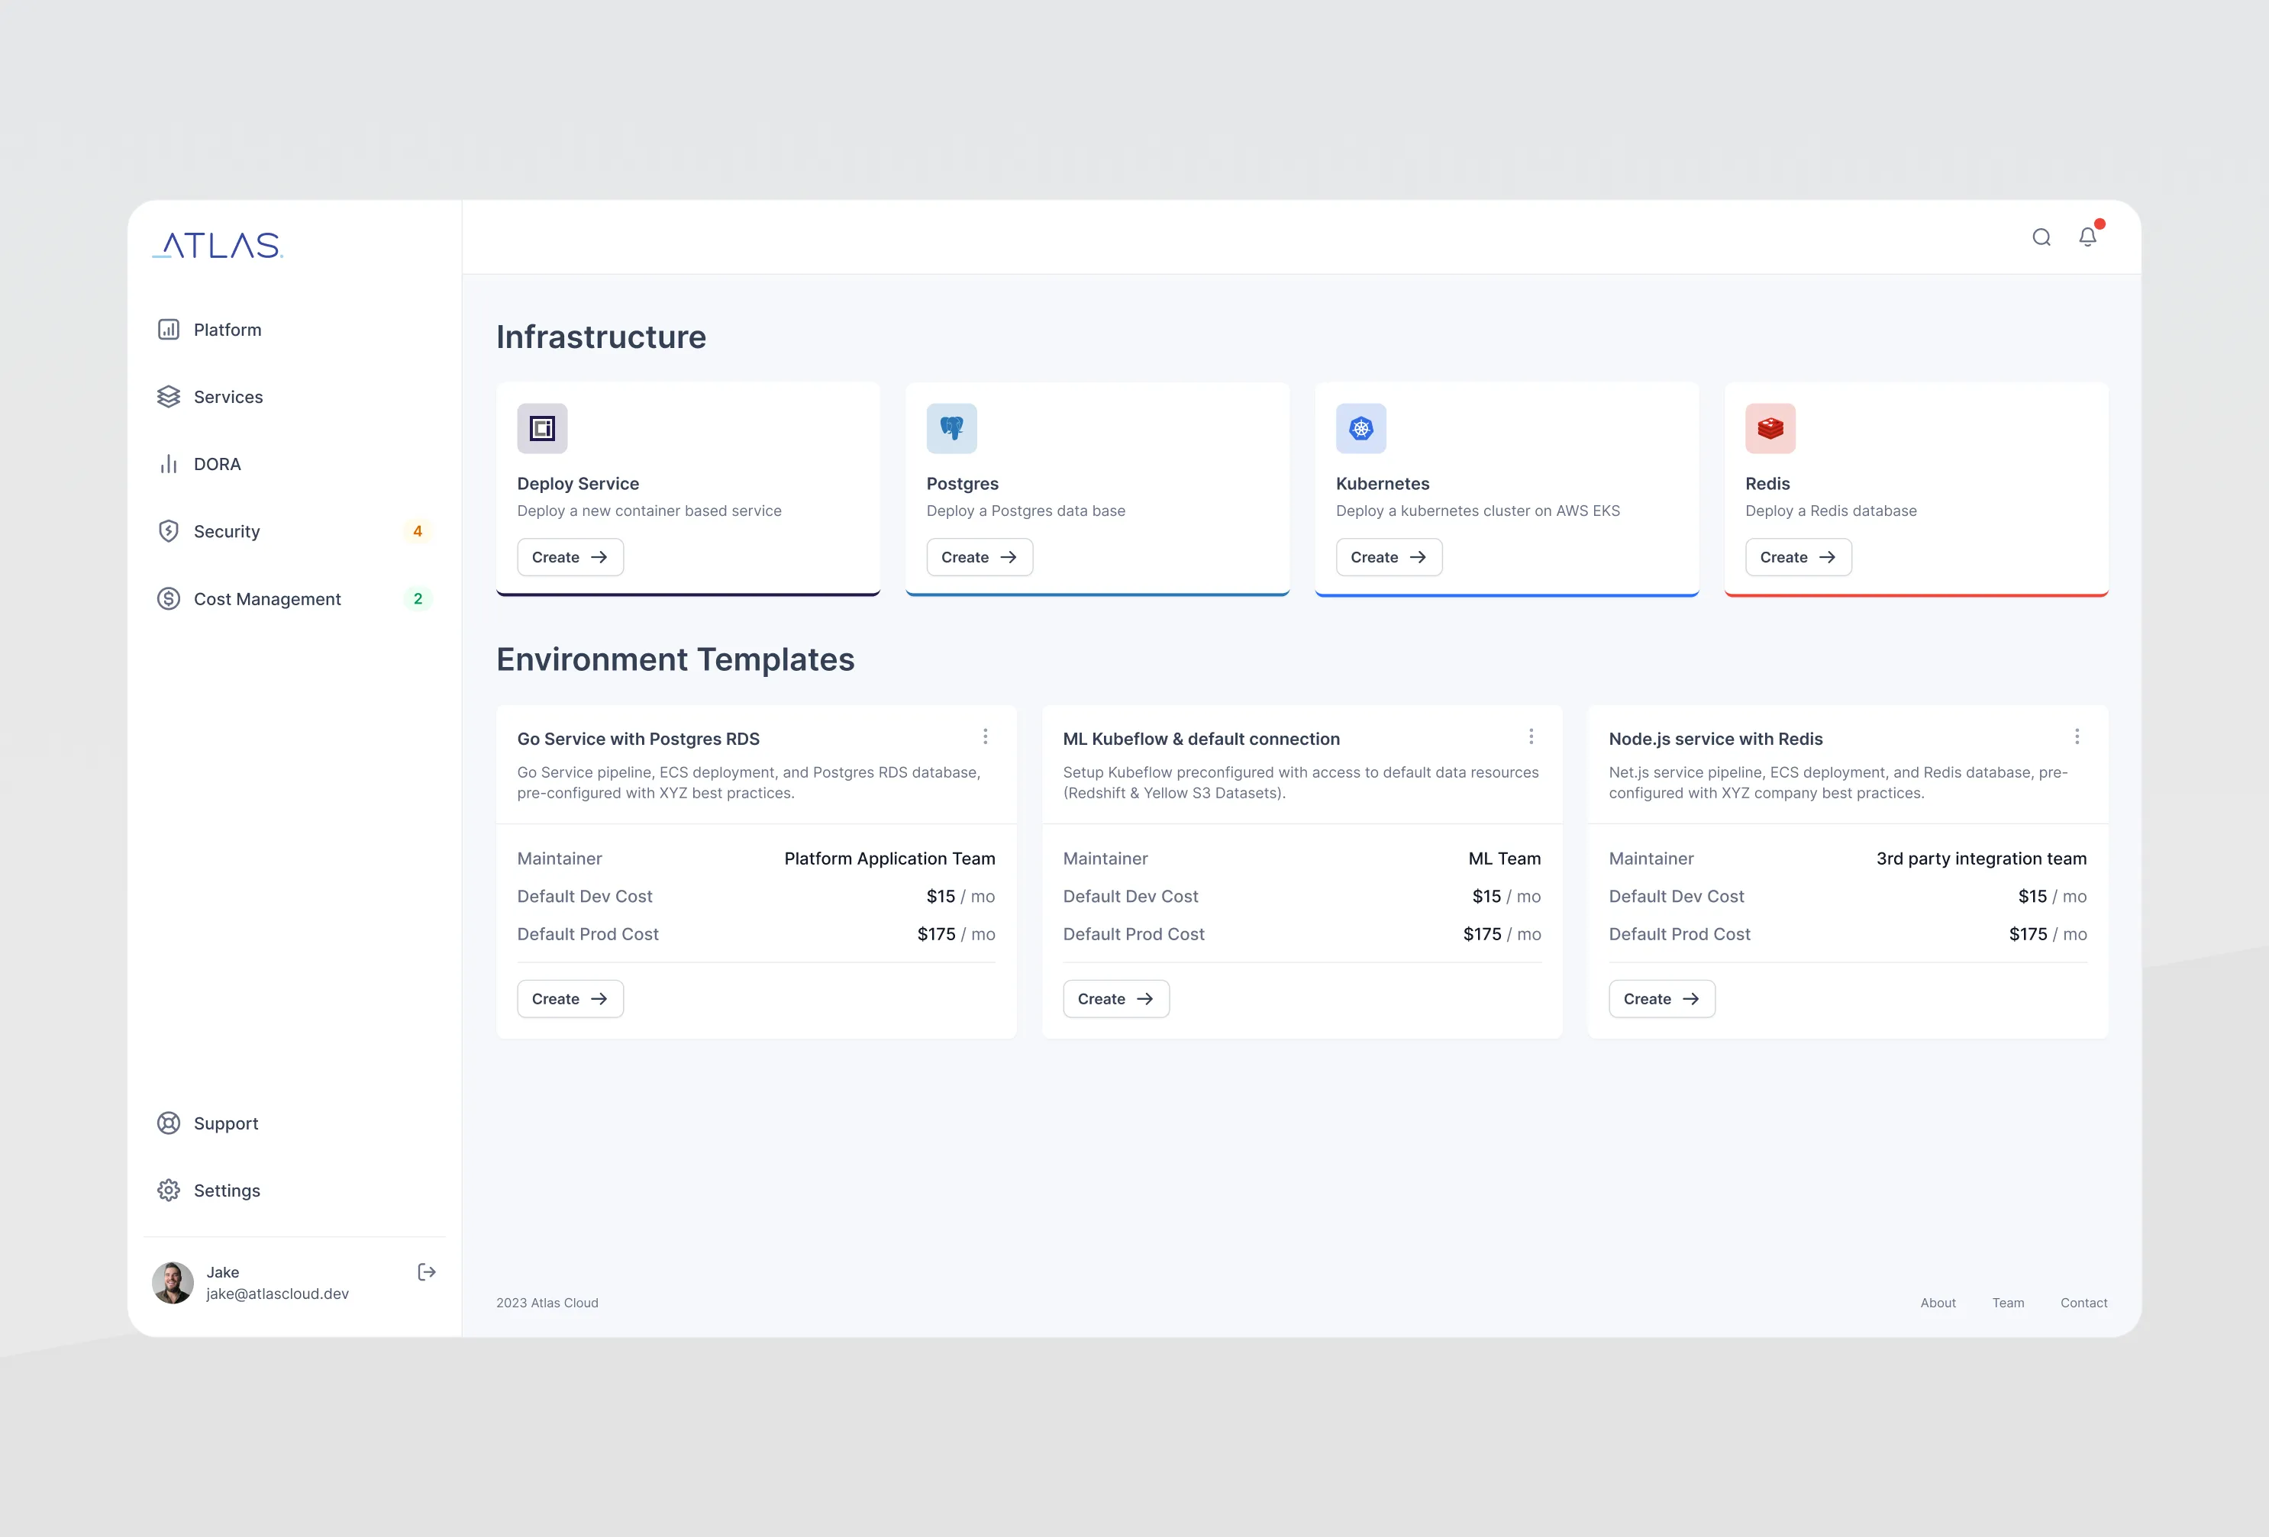Click the Security badge showing 4
This screenshot has height=1537, width=2269.
click(418, 532)
